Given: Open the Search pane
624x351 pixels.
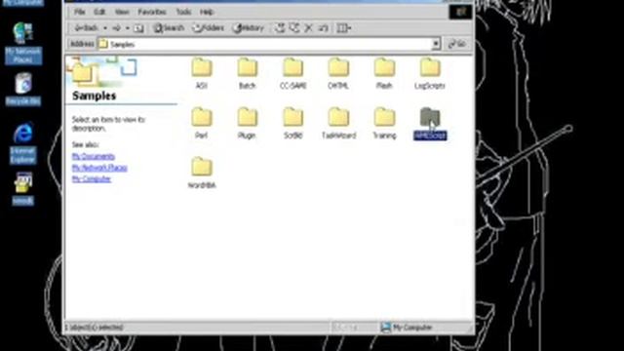Looking at the screenshot, I should point(169,28).
